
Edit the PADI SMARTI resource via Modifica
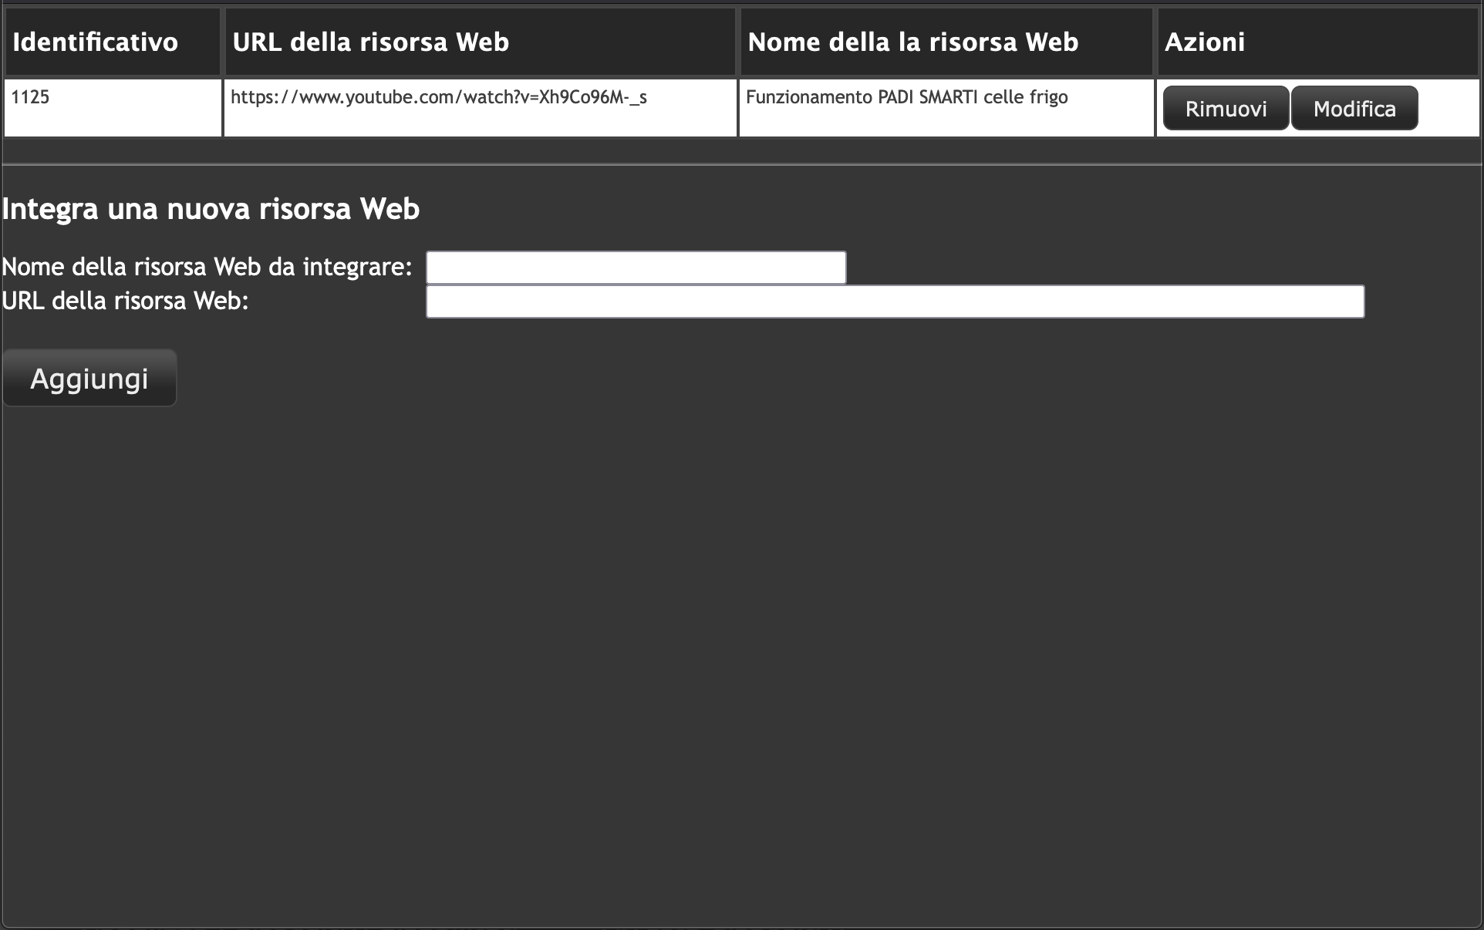tap(1354, 108)
